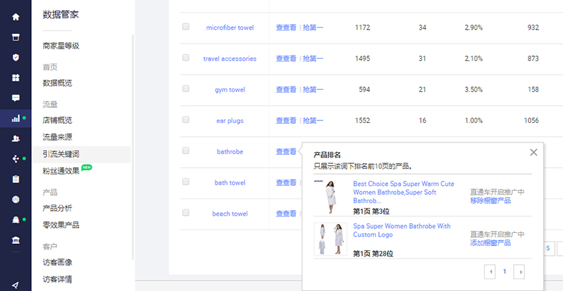Click 抢第一 for gym towel

click(x=313, y=89)
